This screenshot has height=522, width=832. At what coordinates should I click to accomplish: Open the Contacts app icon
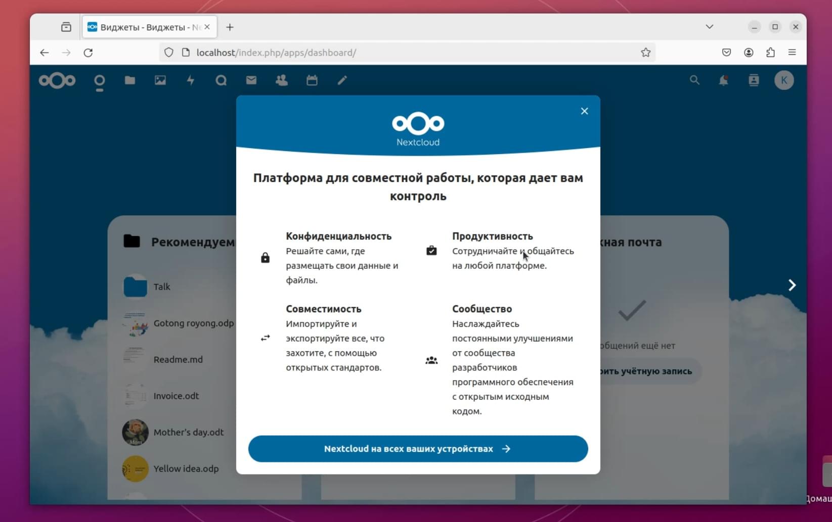tap(282, 80)
